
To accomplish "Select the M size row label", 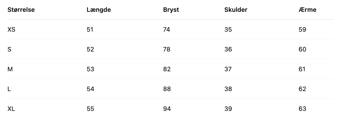I will coord(10,69).
